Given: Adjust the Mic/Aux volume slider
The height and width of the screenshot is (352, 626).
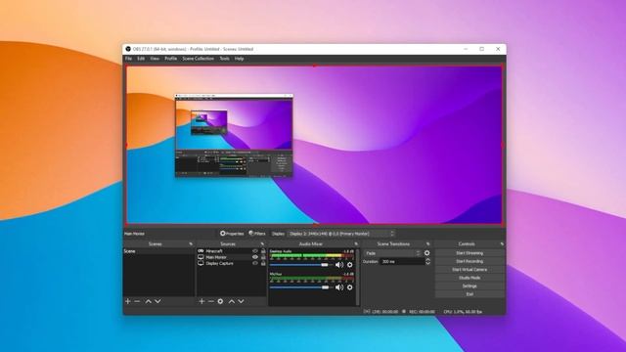Looking at the screenshot, I should tap(301, 287).
